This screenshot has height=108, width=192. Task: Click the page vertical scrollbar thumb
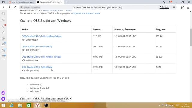pos(191,37)
